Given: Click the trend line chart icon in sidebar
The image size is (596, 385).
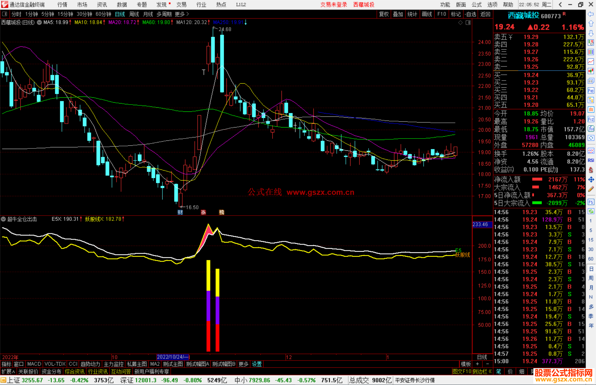Looking at the screenshot, I should pos(591,62).
